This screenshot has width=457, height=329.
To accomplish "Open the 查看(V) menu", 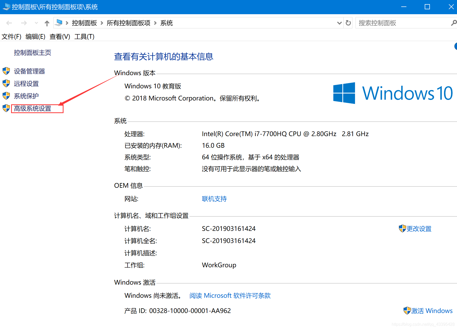I will 60,37.
